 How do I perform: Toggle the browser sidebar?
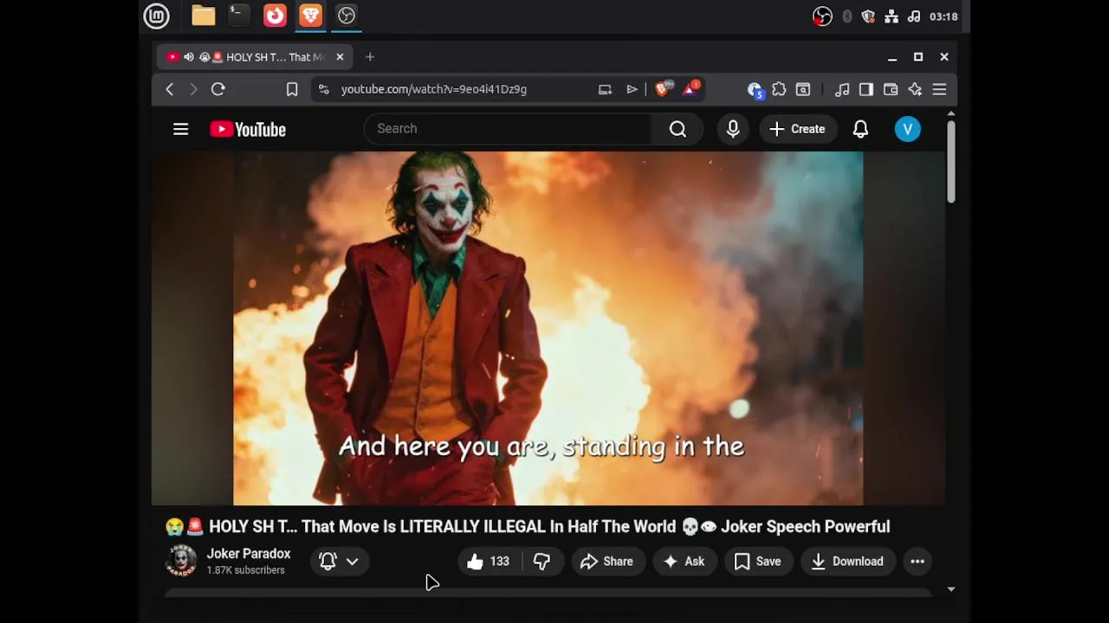click(x=866, y=89)
